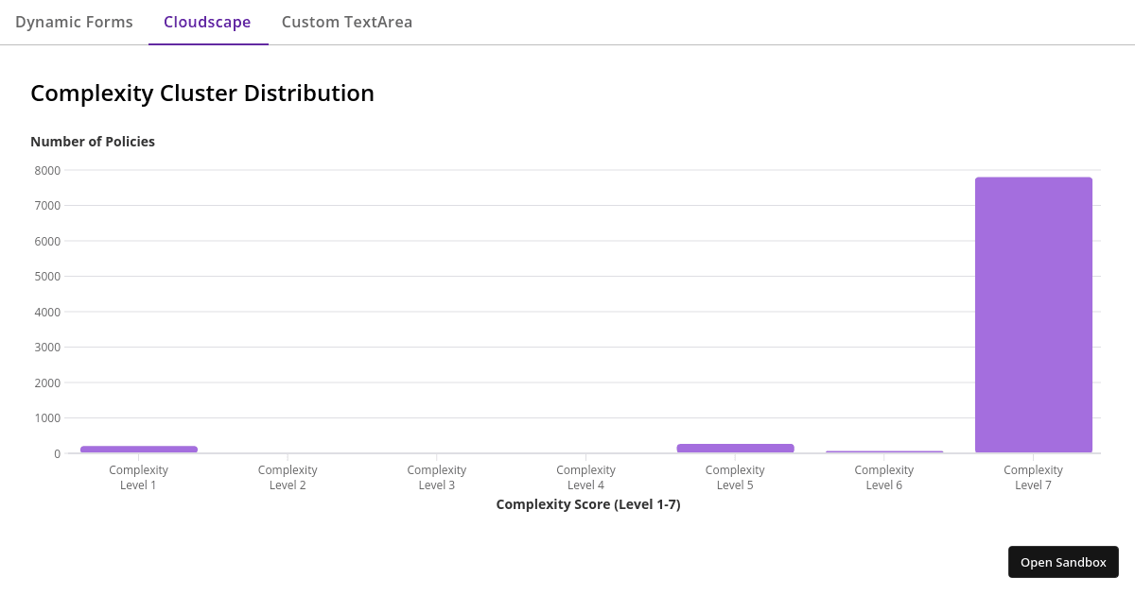The width and height of the screenshot is (1135, 595).
Task: Select the Complexity Level 3 axis label
Action: click(x=437, y=477)
